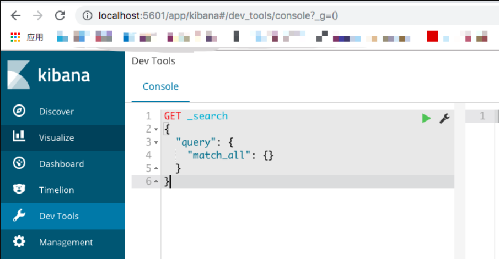Switch to the Console tab

[x=160, y=87]
